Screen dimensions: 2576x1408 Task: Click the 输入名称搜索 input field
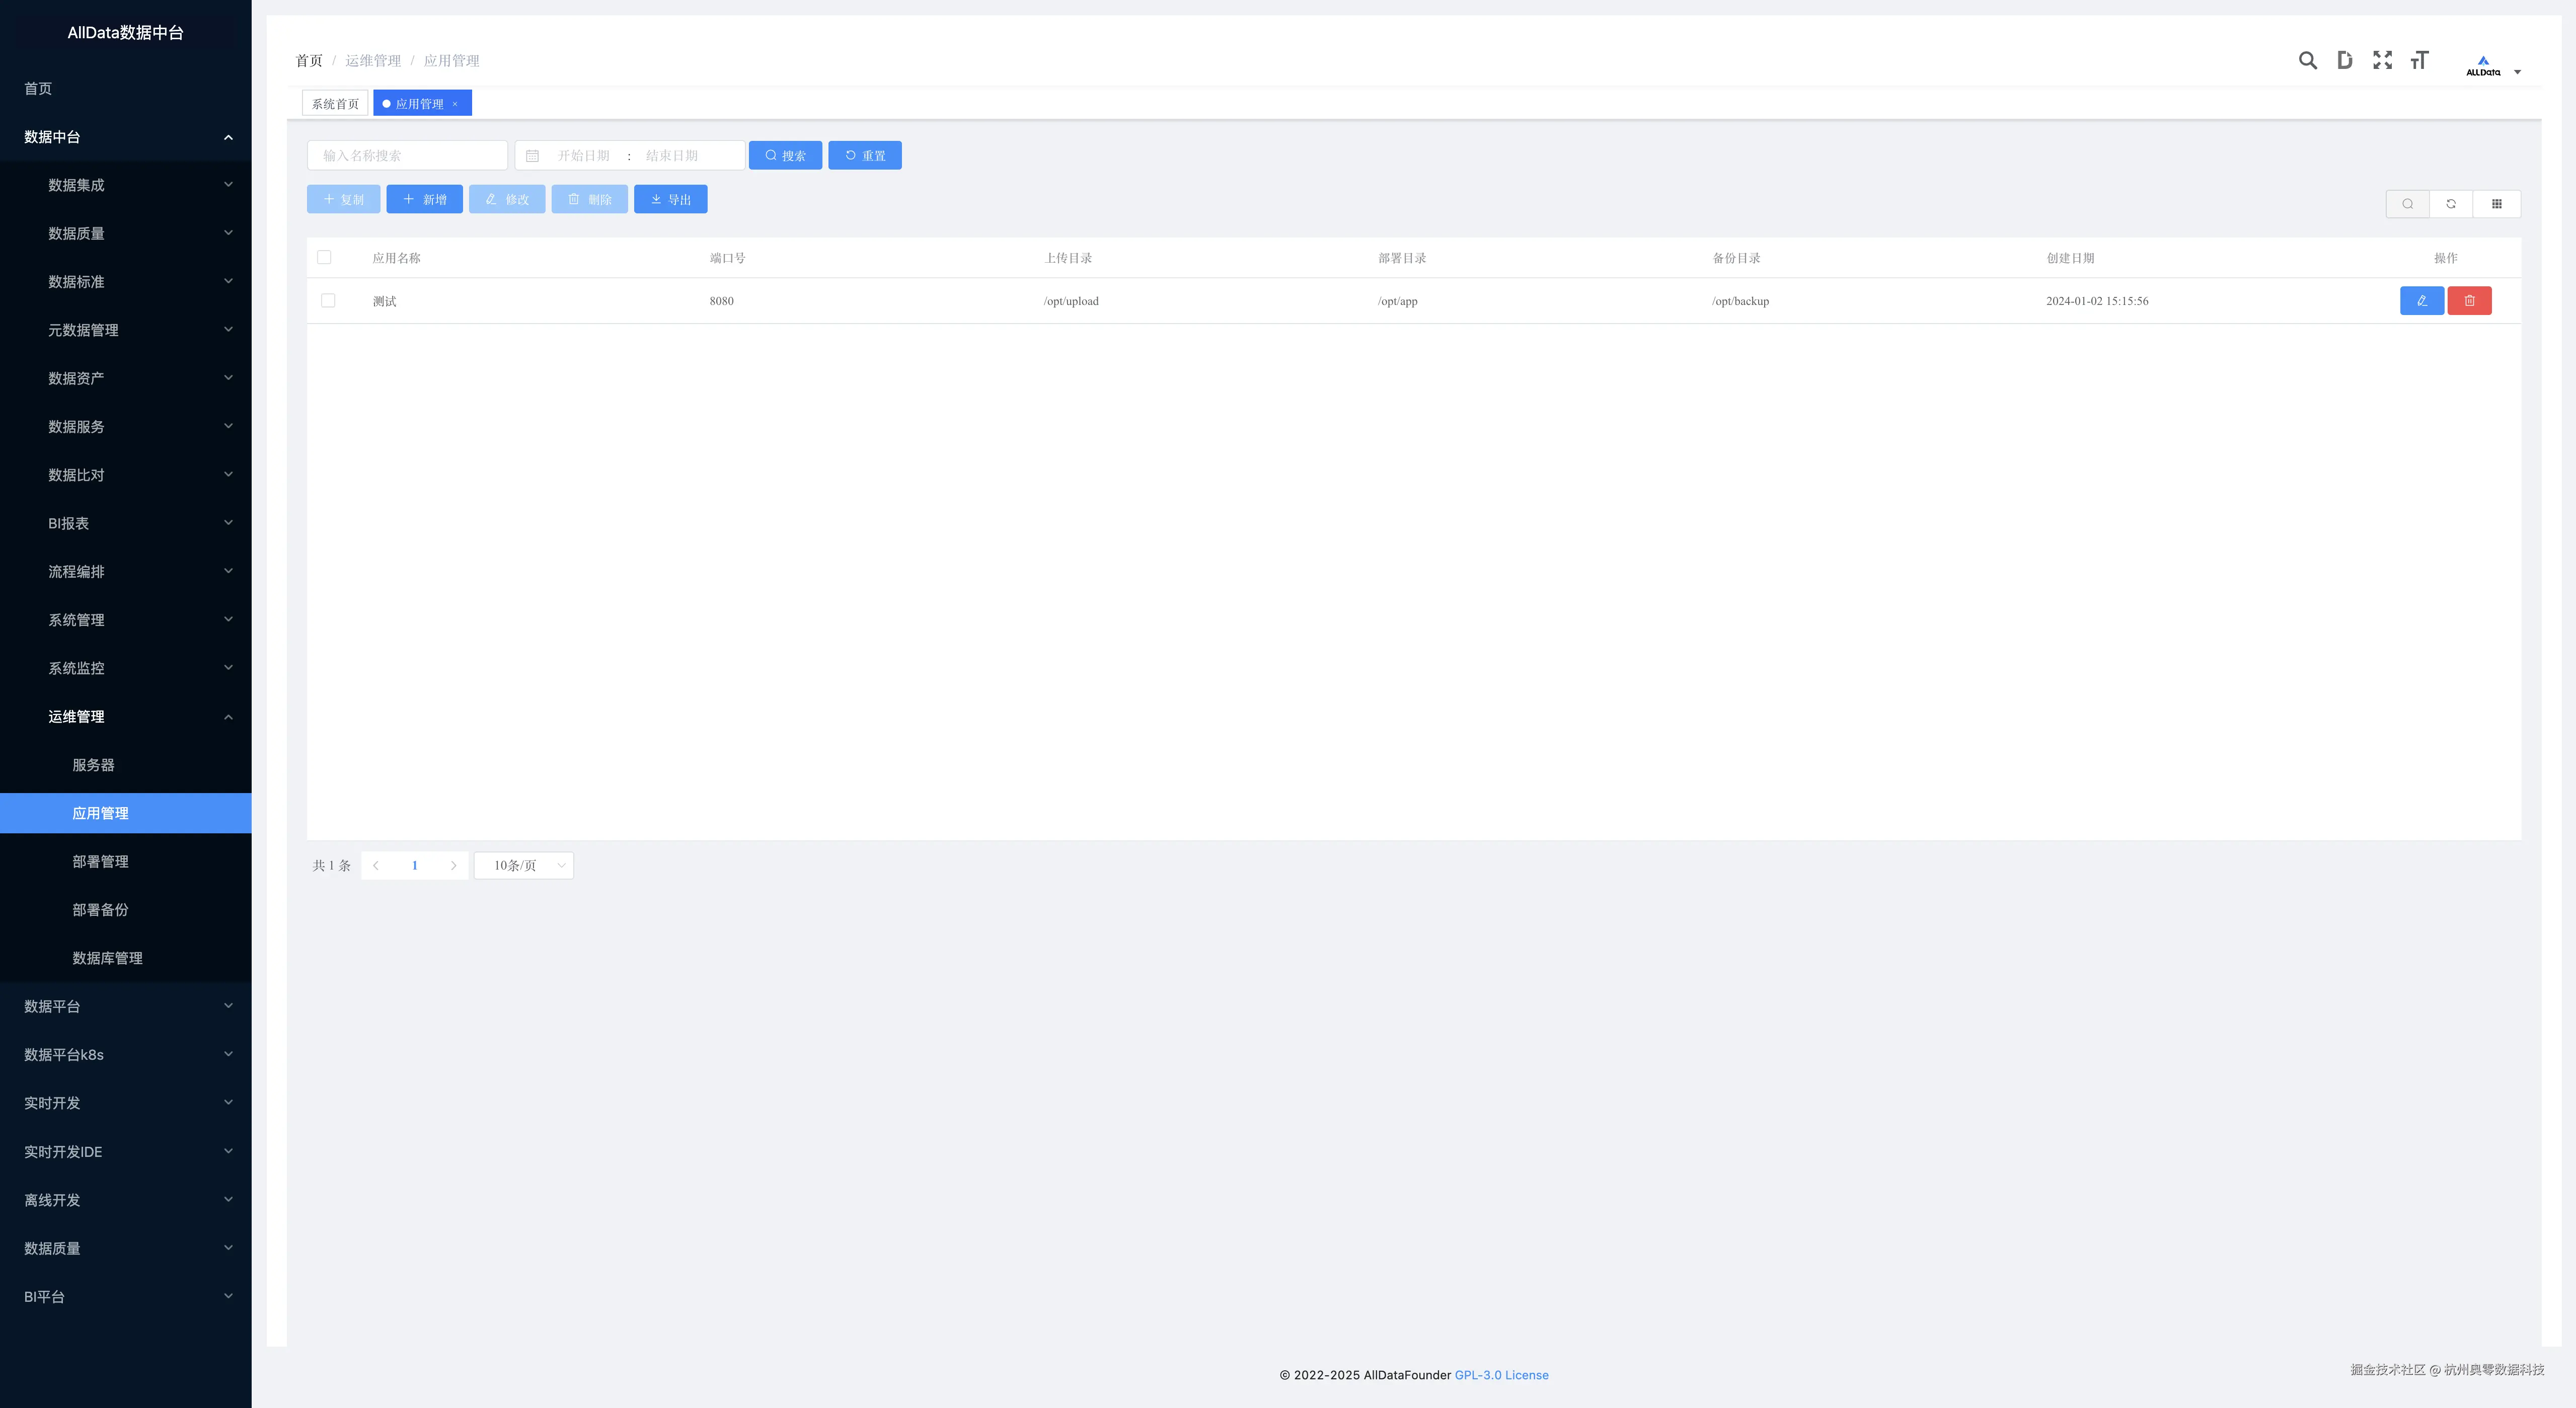pos(407,156)
